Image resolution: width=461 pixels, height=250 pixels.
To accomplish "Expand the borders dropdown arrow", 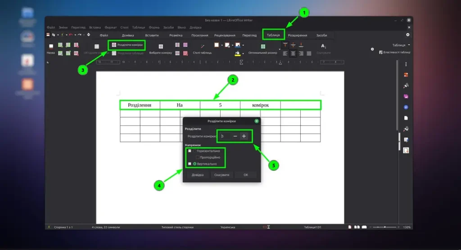I will 222,45.
